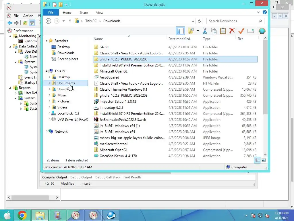Toggle the navigation pane toolbar button
294x221 pixels.
(x=180, y=31)
